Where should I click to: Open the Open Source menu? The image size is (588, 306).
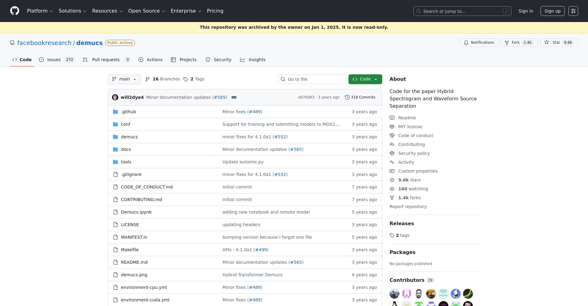coord(146,11)
